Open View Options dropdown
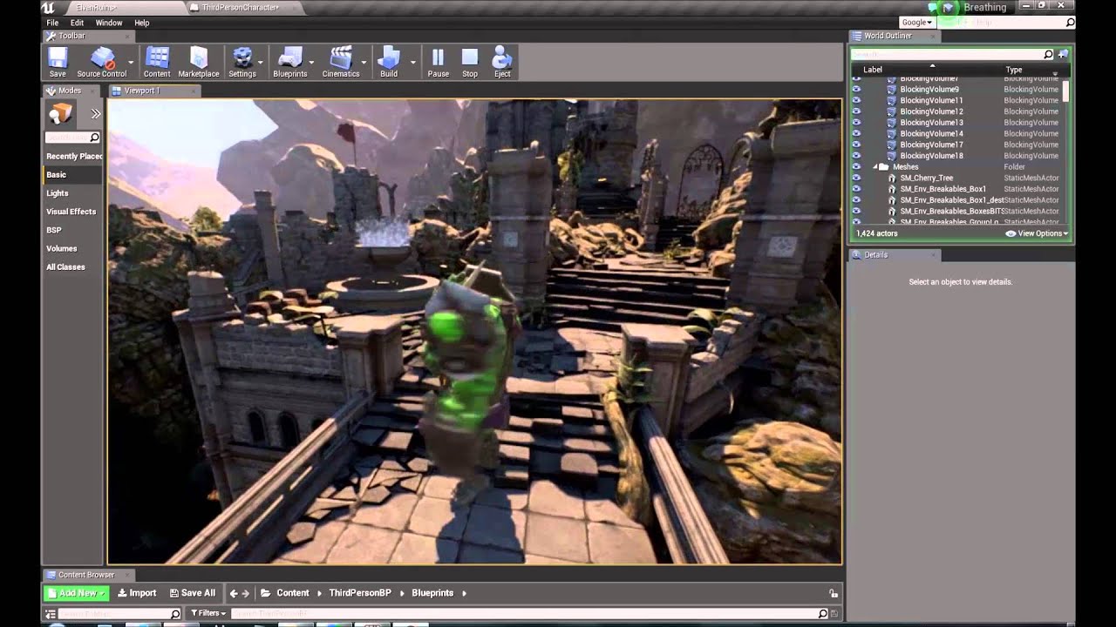This screenshot has width=1116, height=627. click(x=1037, y=233)
